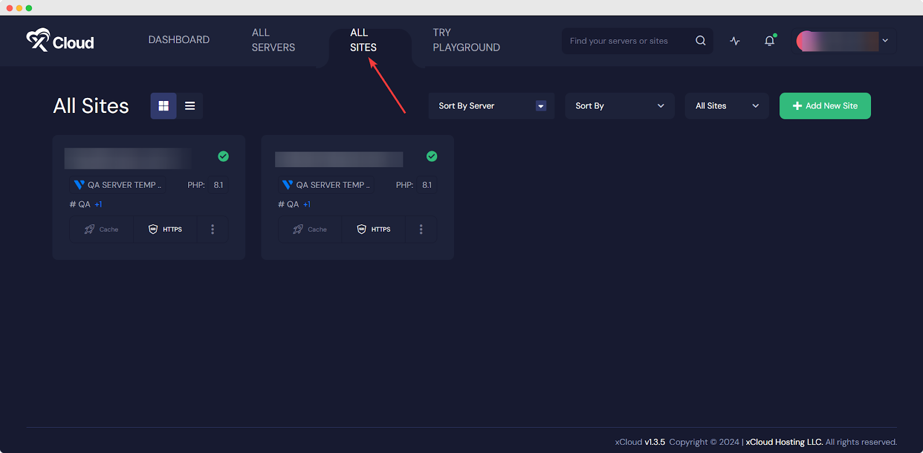This screenshot has width=923, height=453.
Task: Expand the Sort By Server dropdown
Action: (491, 106)
